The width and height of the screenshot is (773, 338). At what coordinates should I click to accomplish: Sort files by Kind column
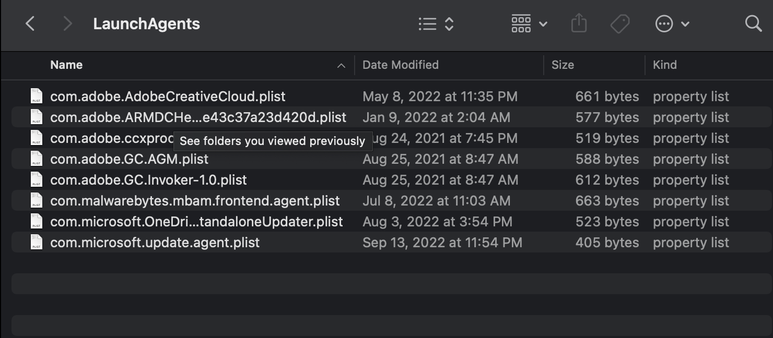(664, 65)
